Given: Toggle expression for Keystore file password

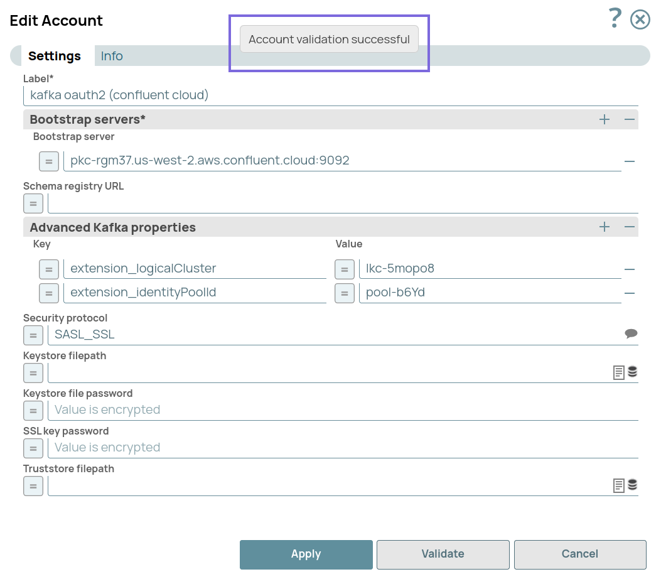Looking at the screenshot, I should click(x=33, y=411).
